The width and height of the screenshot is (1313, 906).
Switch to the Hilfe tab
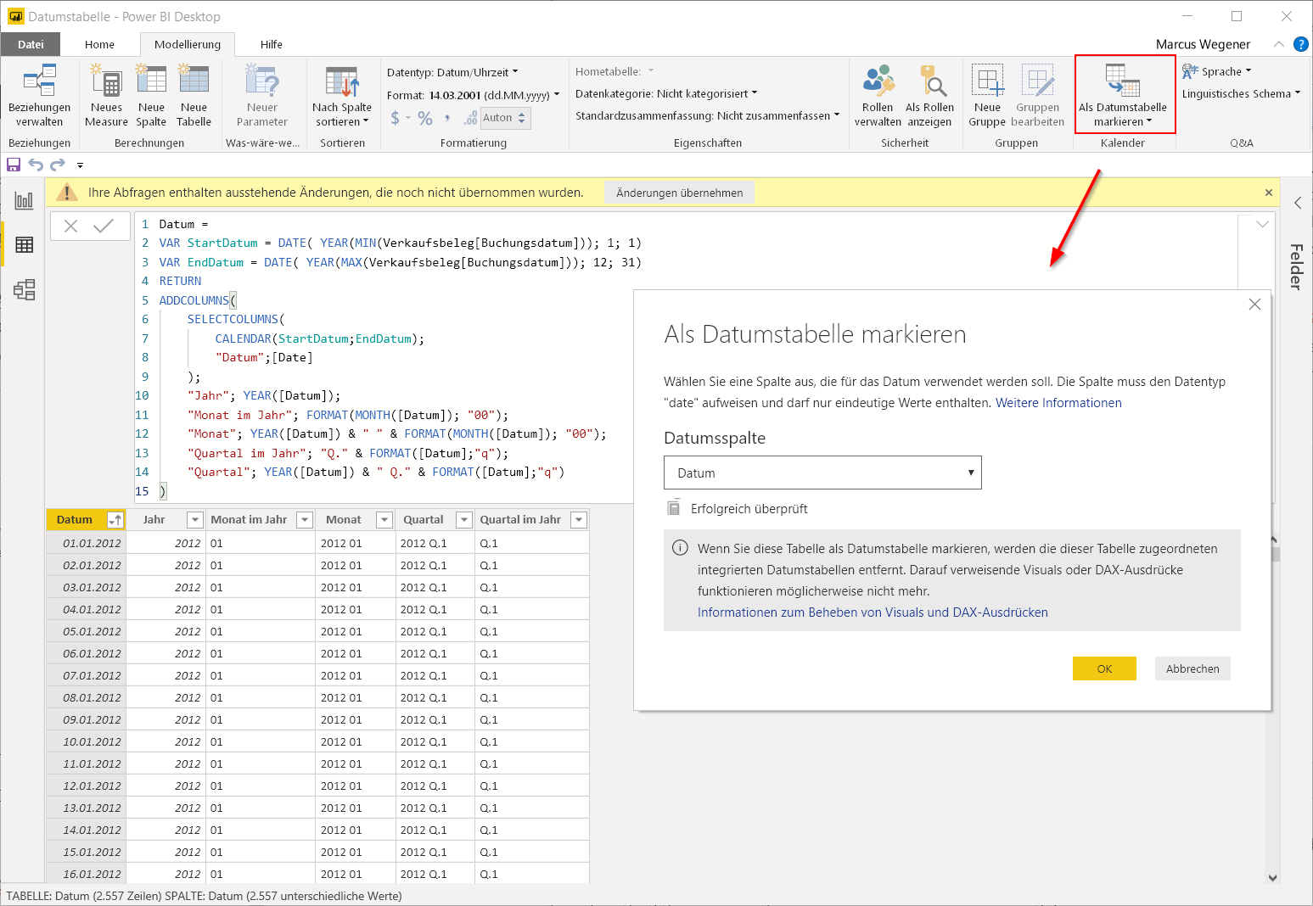pos(272,44)
